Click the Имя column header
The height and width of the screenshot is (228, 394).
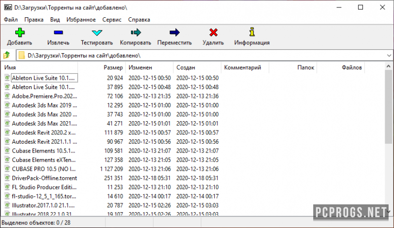tap(10, 67)
